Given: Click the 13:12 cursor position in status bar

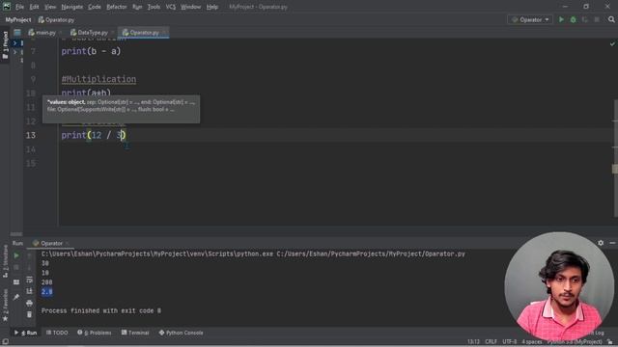Looking at the screenshot, I should tap(473, 342).
